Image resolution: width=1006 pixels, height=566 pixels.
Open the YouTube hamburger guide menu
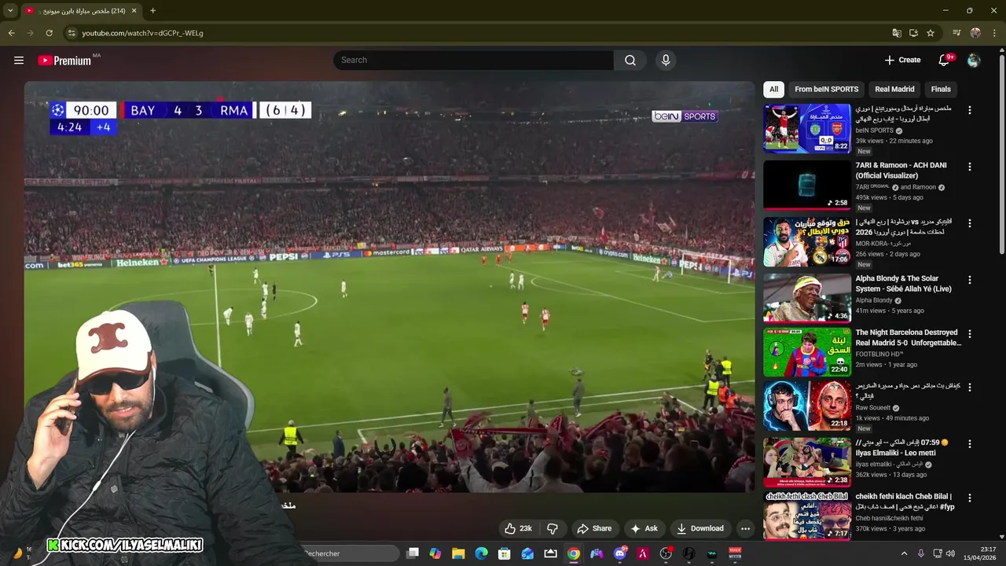coord(19,61)
